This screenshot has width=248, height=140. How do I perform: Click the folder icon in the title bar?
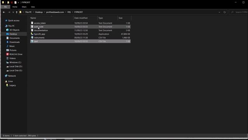pos(3,2)
